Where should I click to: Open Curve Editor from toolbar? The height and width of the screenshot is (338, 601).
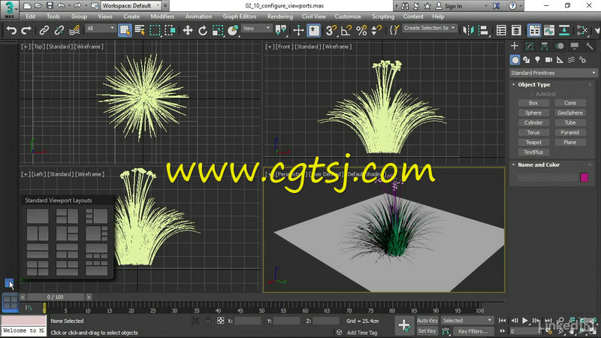tap(549, 30)
